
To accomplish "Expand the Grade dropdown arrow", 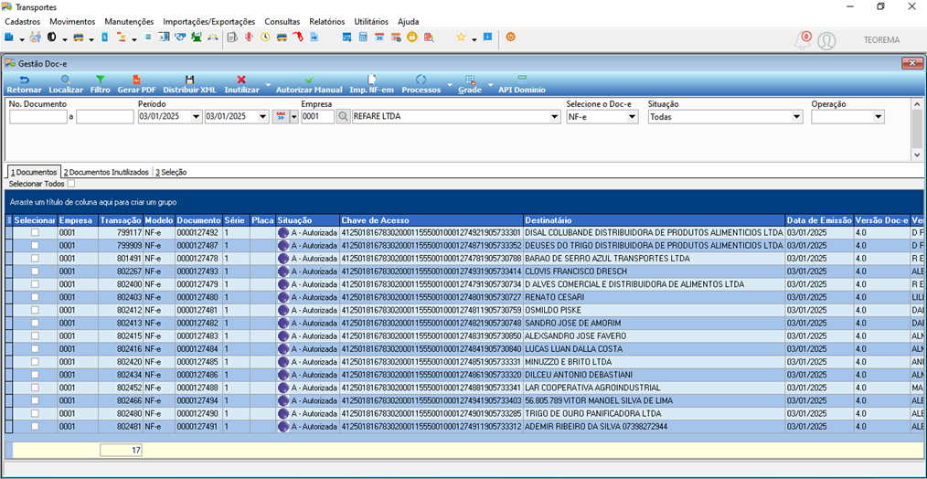I will tap(490, 85).
